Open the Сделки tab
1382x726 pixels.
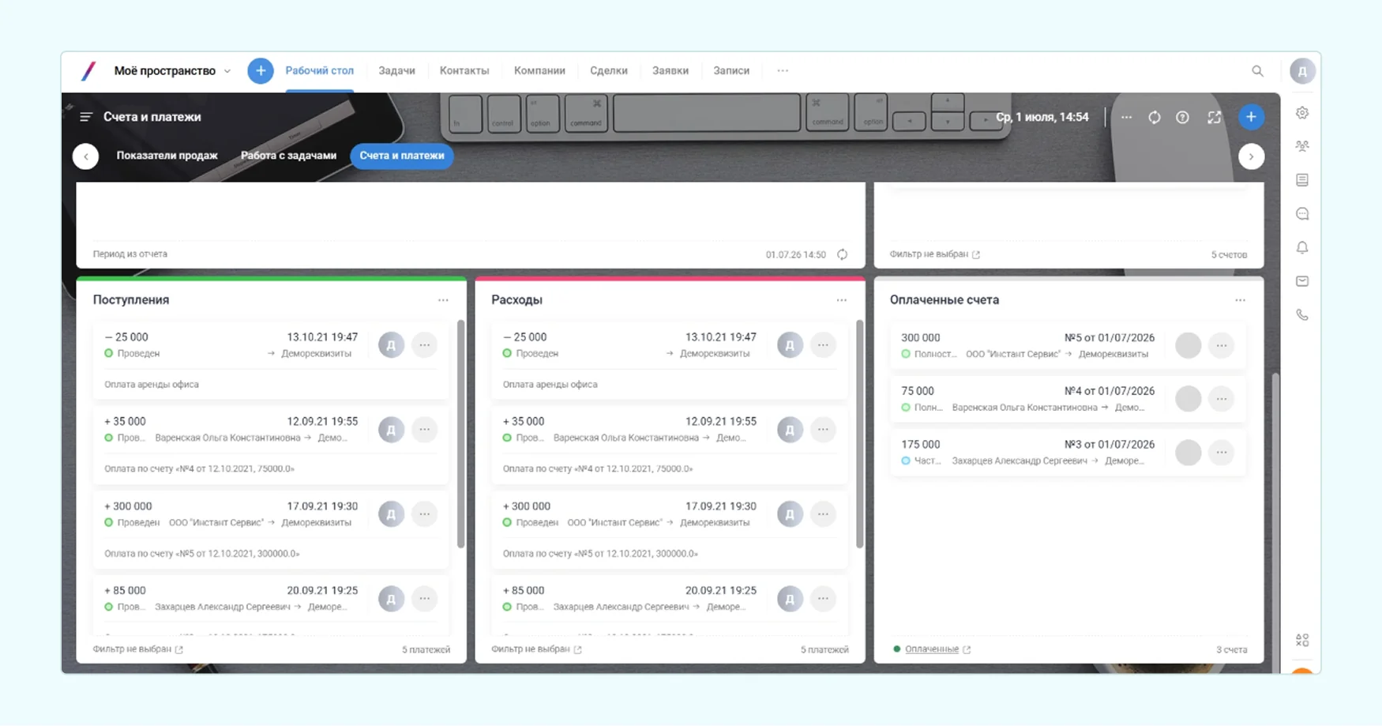tap(609, 71)
